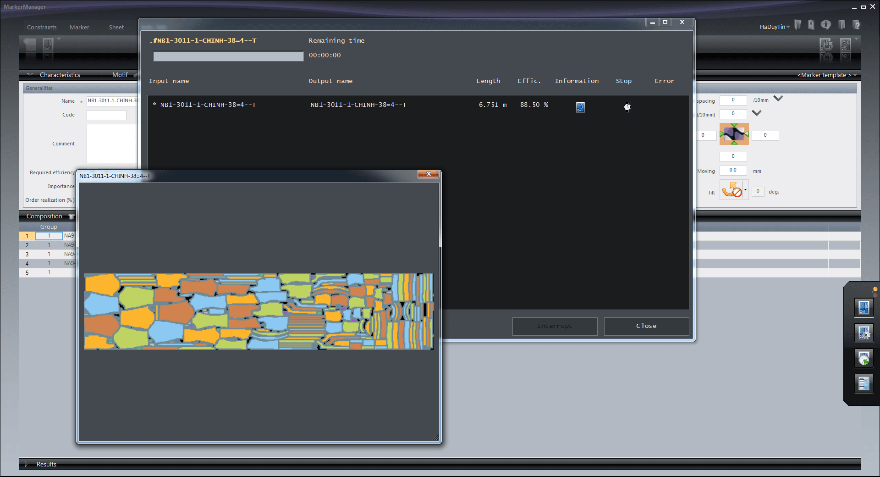Click the Close button in the progress dialog
Image resolution: width=880 pixels, height=477 pixels.
point(646,326)
